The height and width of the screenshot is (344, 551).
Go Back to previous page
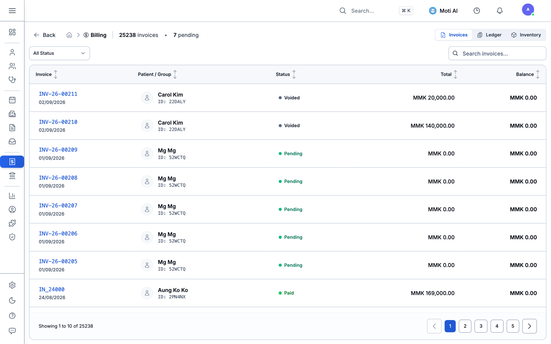tap(45, 35)
